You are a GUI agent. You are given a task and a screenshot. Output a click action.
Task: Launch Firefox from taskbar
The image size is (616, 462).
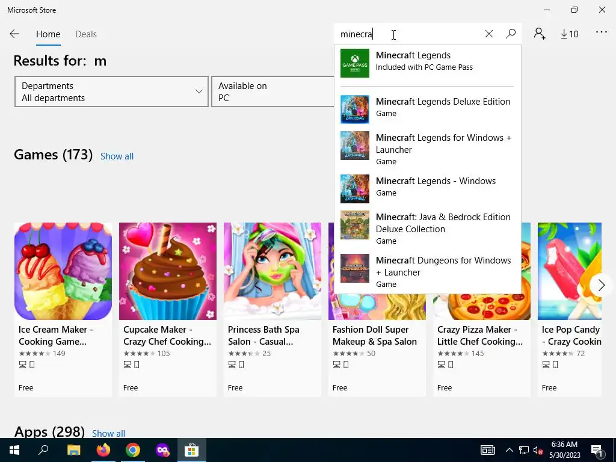103,450
